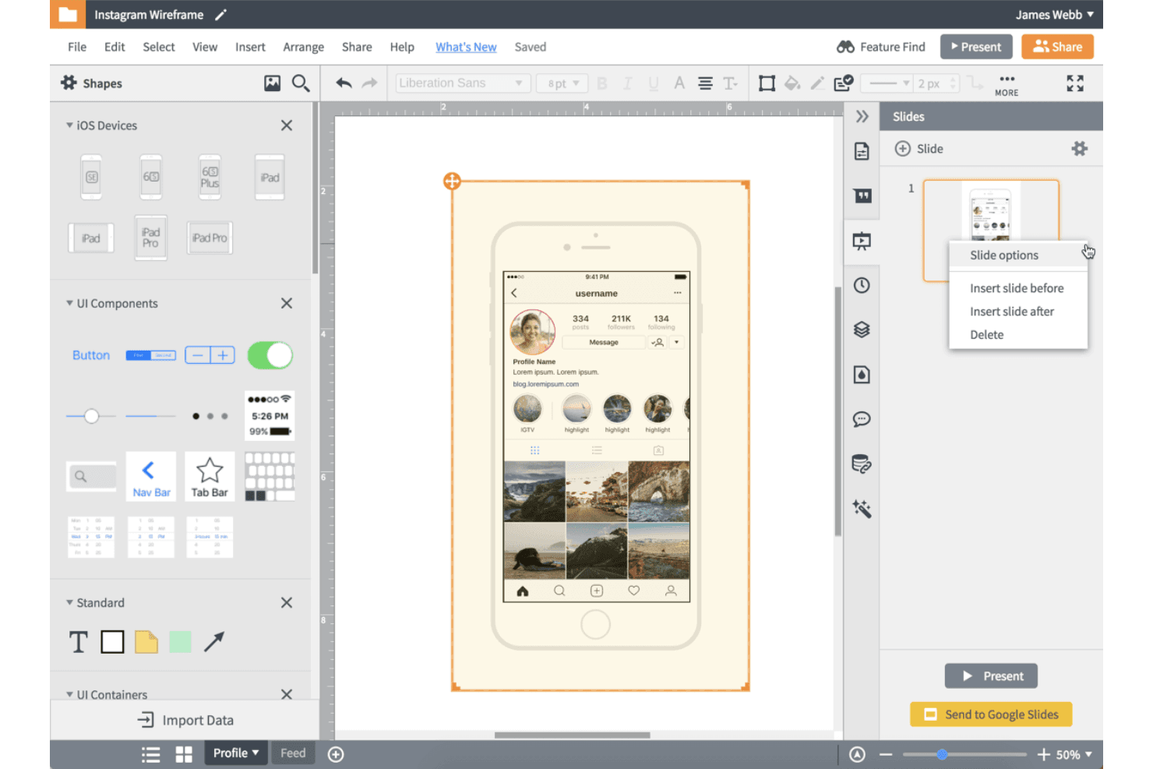Switch to the grid view icon

(x=184, y=754)
